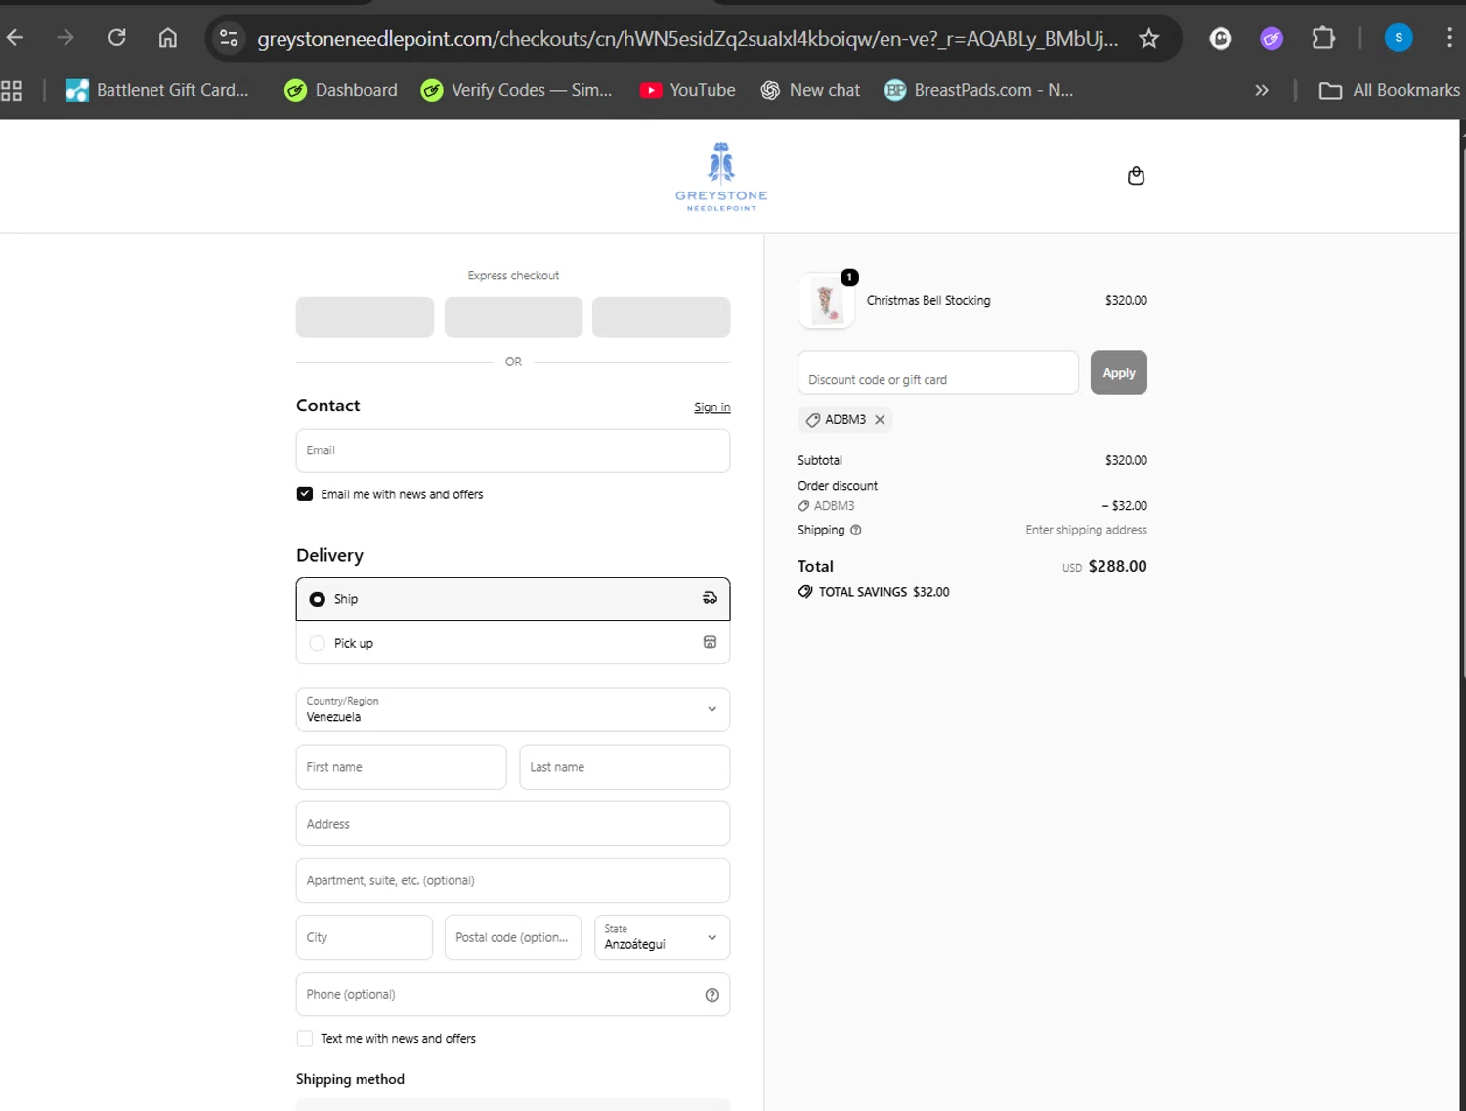Screen dimensions: 1466x1111
Task: Click the store icon in Pick up row
Action: (710, 642)
